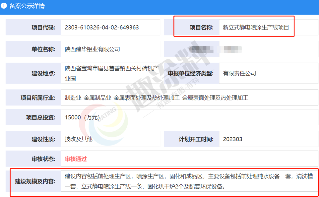The height and width of the screenshot is (197, 319).
Task: Click the 项目名称 label
Action: point(201,27)
